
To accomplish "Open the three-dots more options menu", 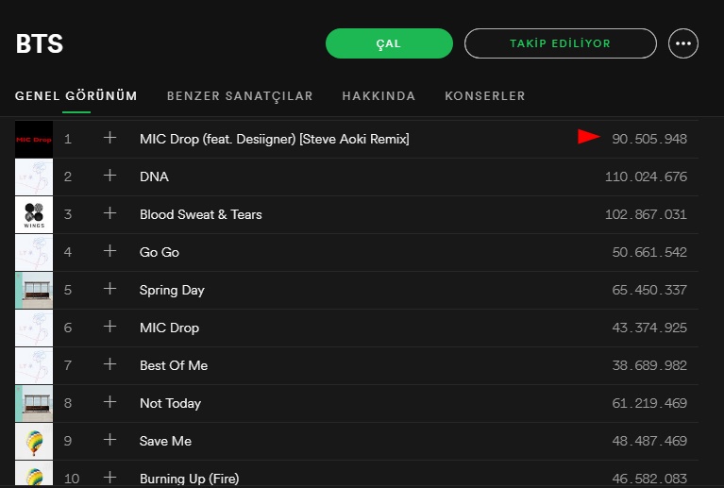I will tap(683, 43).
